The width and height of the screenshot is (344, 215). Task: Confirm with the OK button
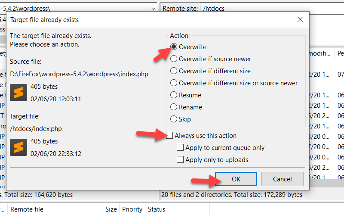[x=236, y=179]
